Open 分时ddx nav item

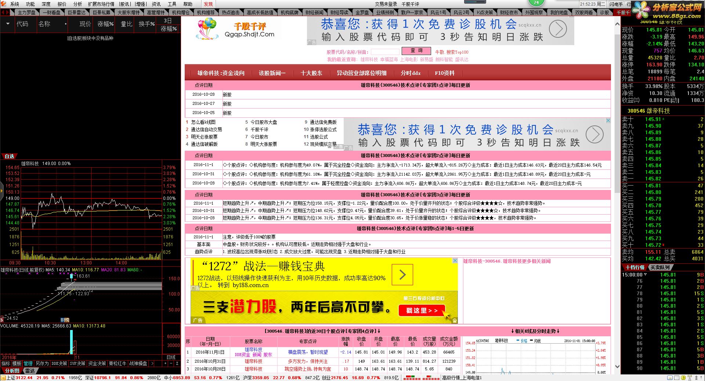(x=411, y=73)
